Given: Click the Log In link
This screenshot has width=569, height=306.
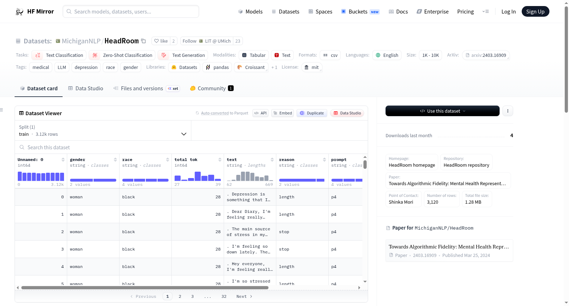Looking at the screenshot, I should 508,12.
